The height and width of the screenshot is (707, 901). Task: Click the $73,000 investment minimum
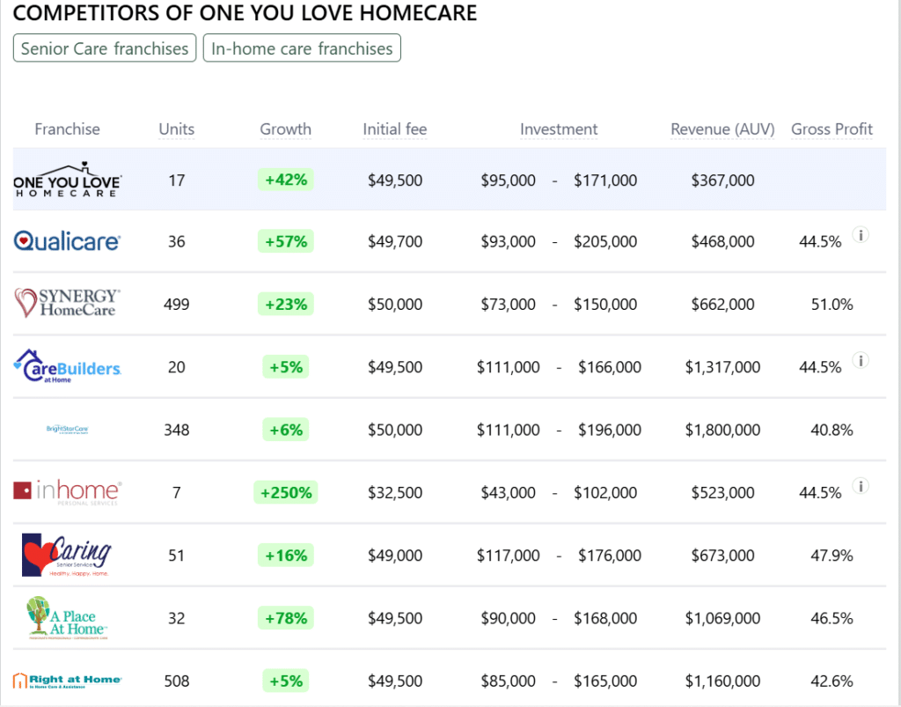point(508,304)
